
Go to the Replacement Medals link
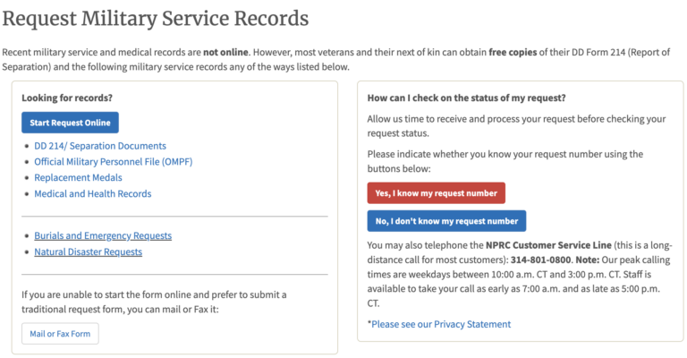tap(80, 178)
